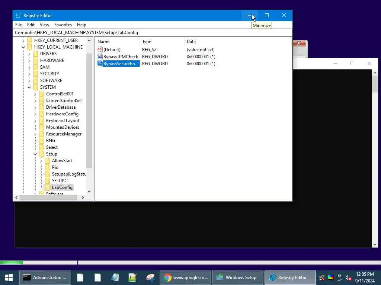The width and height of the screenshot is (381, 285).
Task: Click the (value not set) data cell
Action: pyautogui.click(x=201, y=50)
